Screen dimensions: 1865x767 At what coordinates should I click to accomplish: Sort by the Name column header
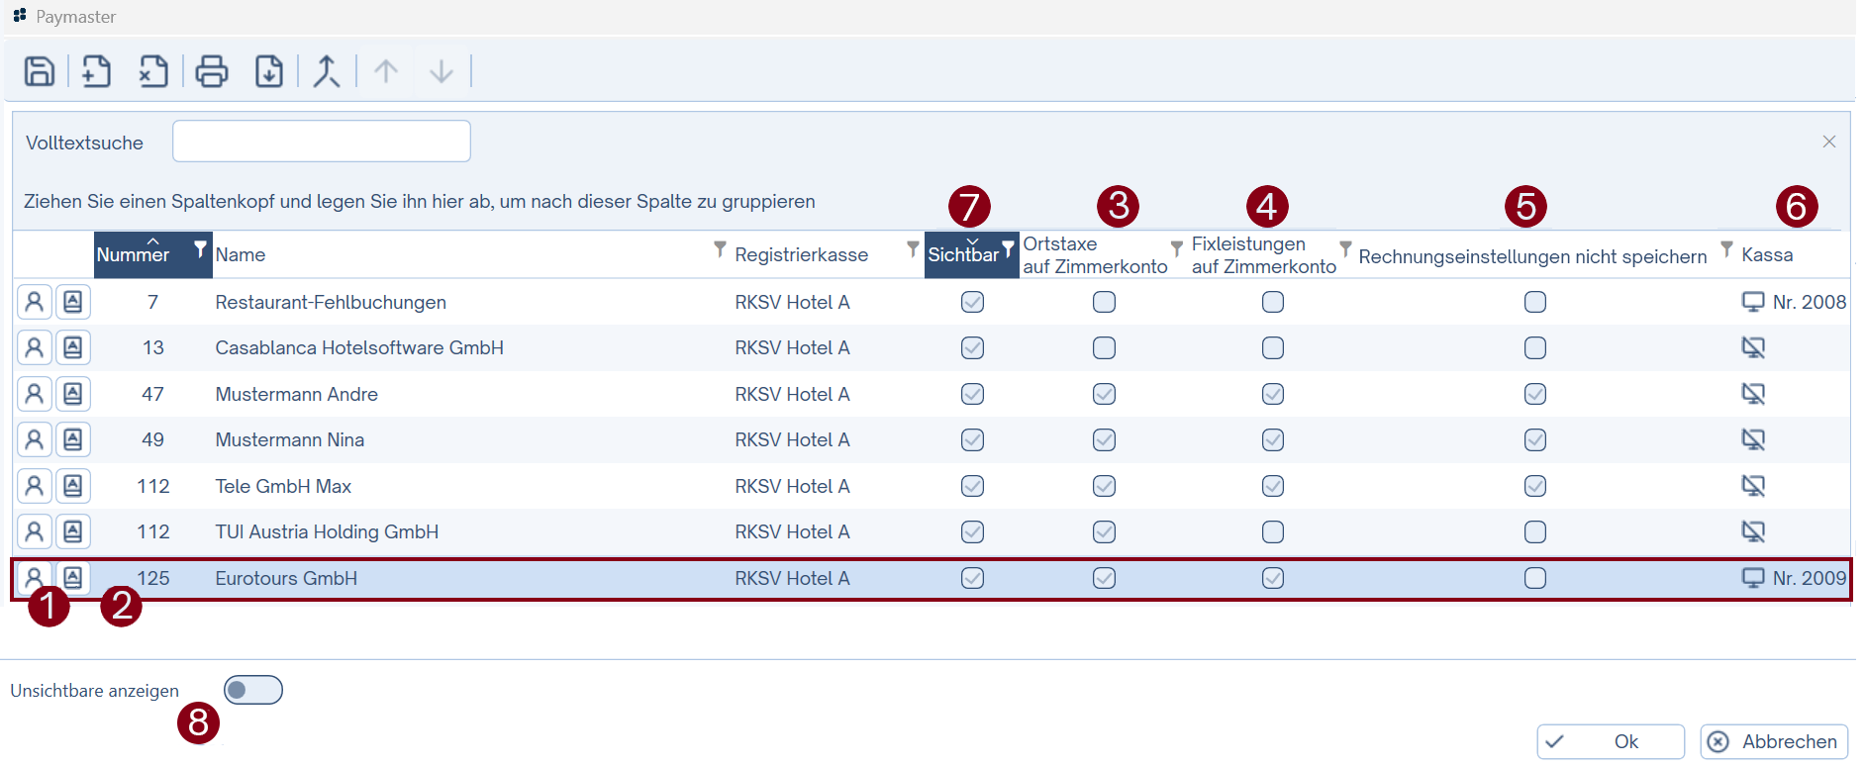tap(241, 255)
